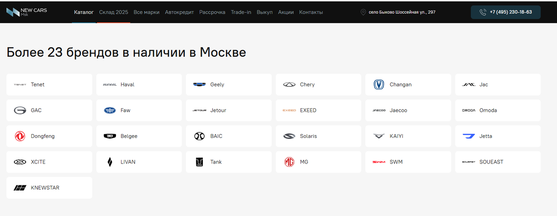Open the Chery brand name link

click(307, 85)
